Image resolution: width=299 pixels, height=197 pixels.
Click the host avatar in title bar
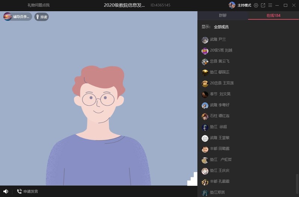coord(232,5)
